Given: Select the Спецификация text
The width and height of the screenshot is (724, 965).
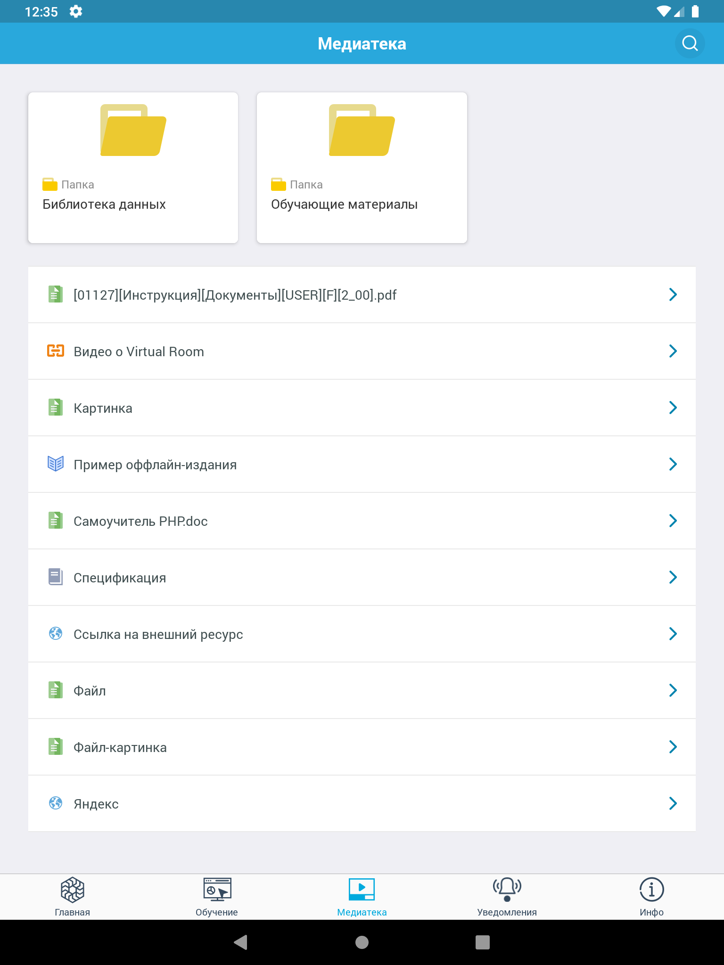Looking at the screenshot, I should [x=120, y=578].
